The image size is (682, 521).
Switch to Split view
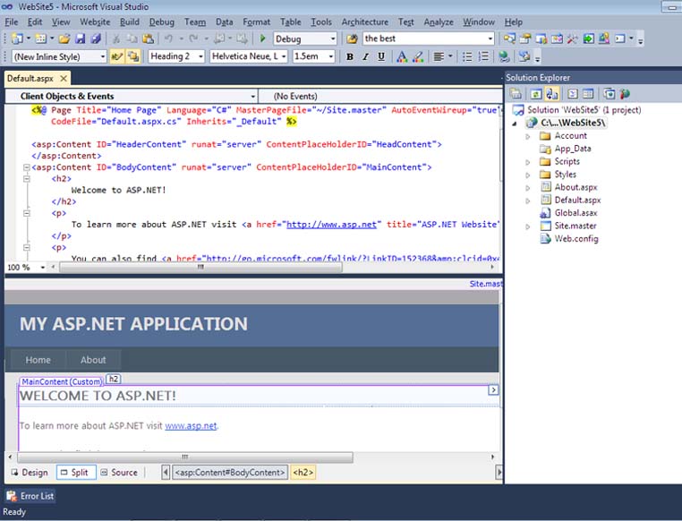click(x=76, y=473)
